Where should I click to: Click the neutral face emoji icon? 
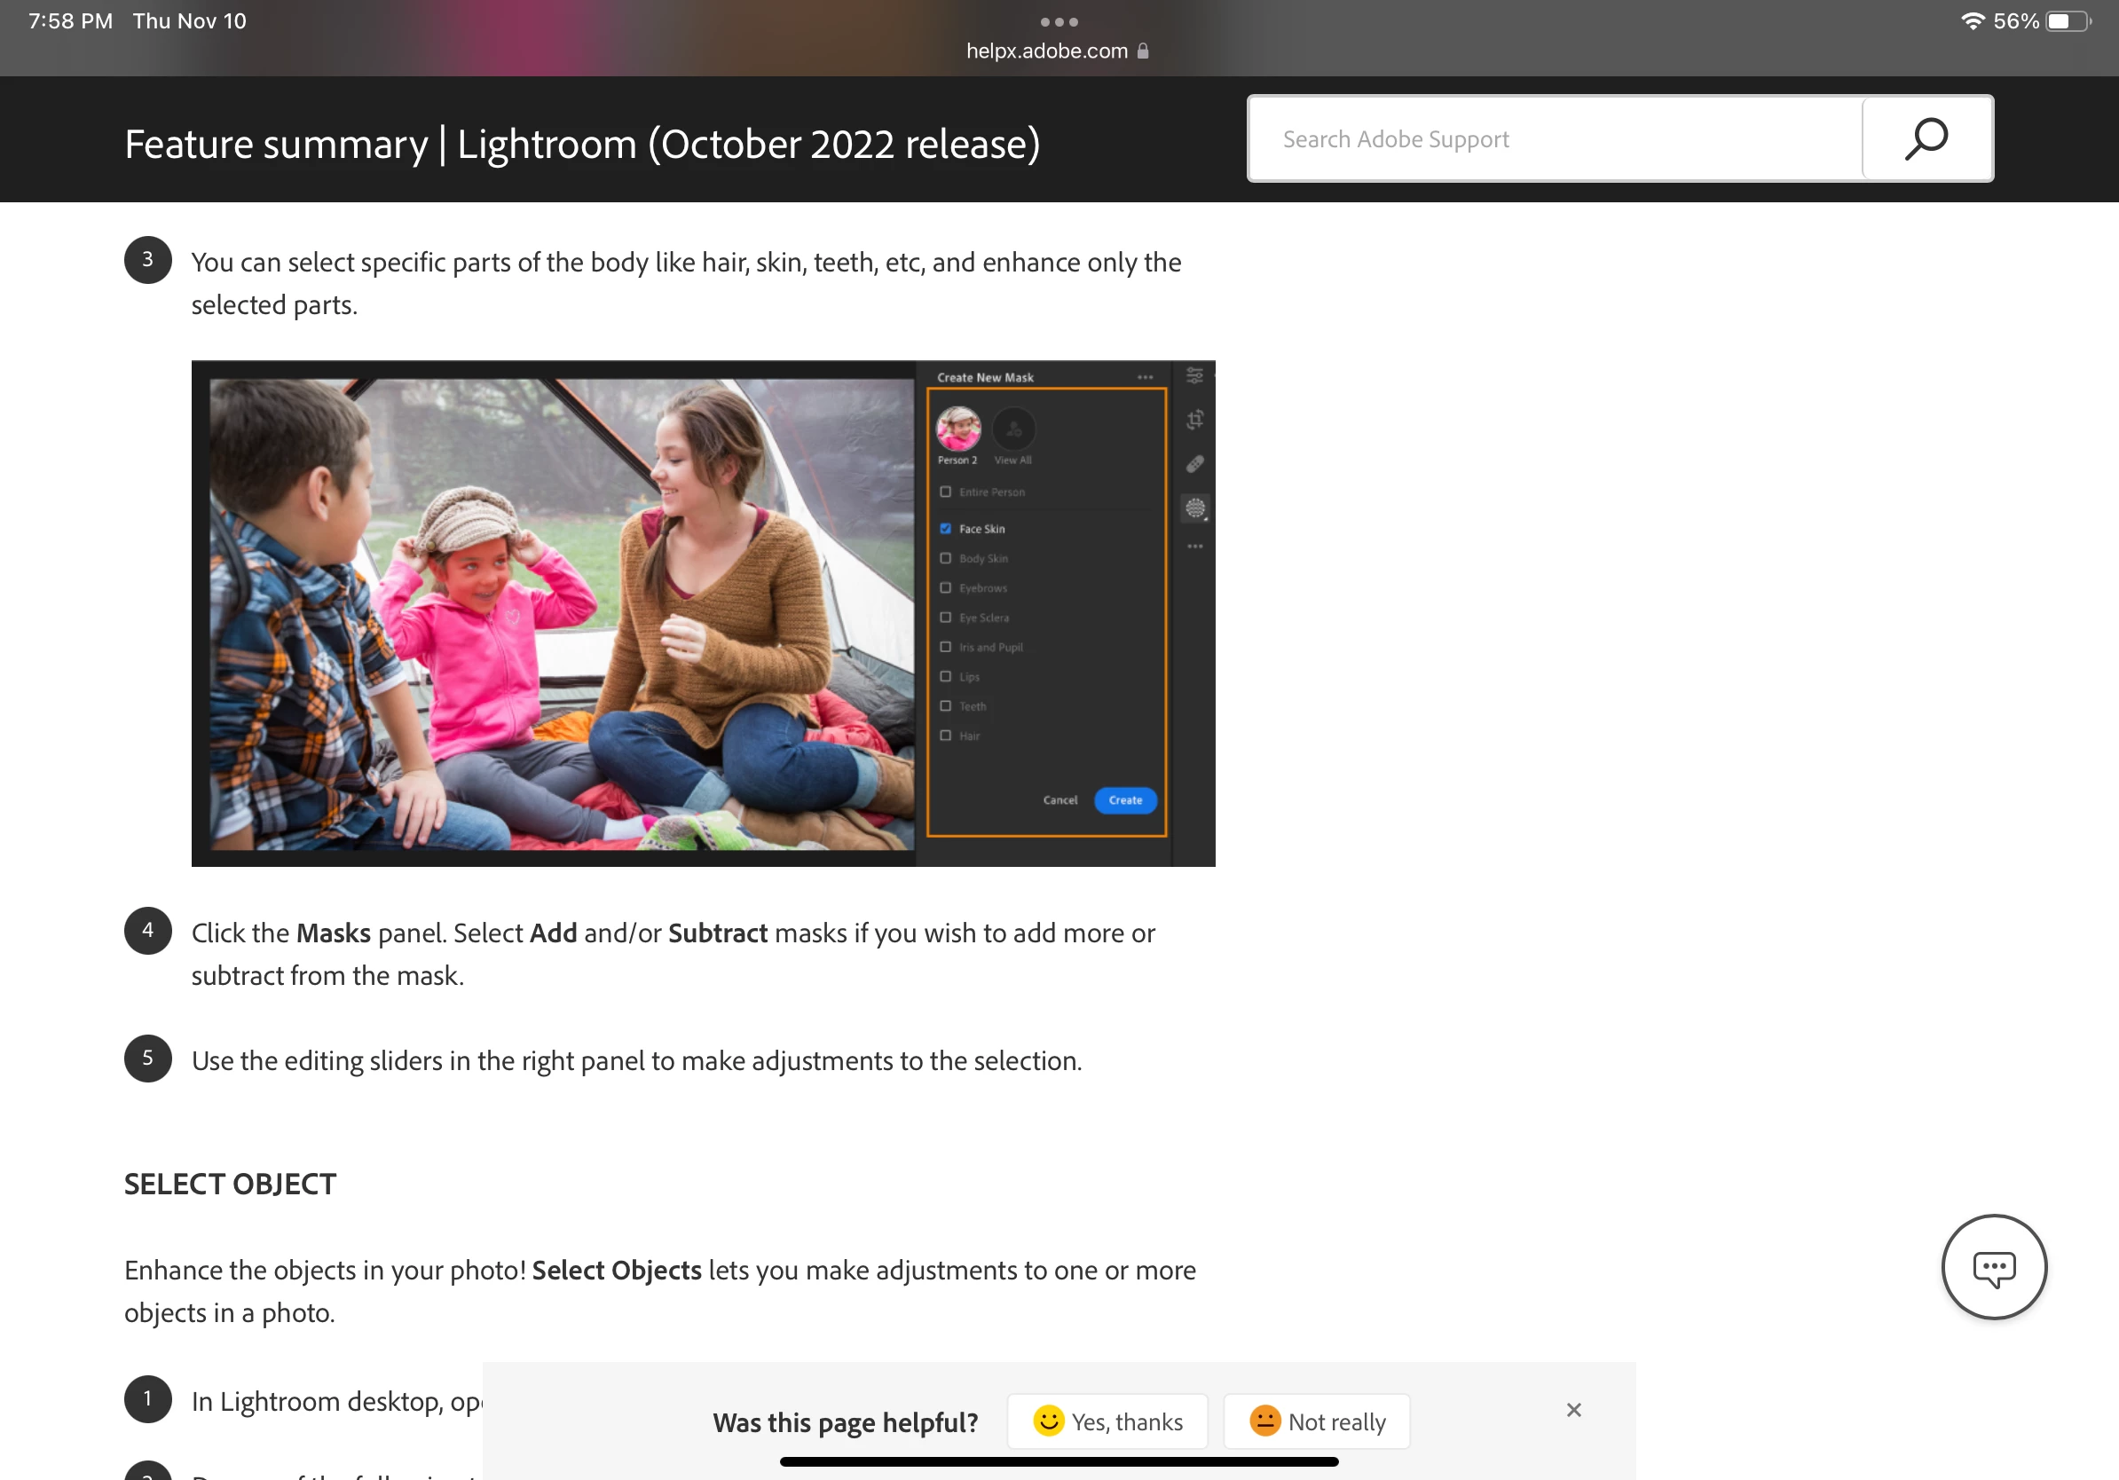tap(1264, 1421)
